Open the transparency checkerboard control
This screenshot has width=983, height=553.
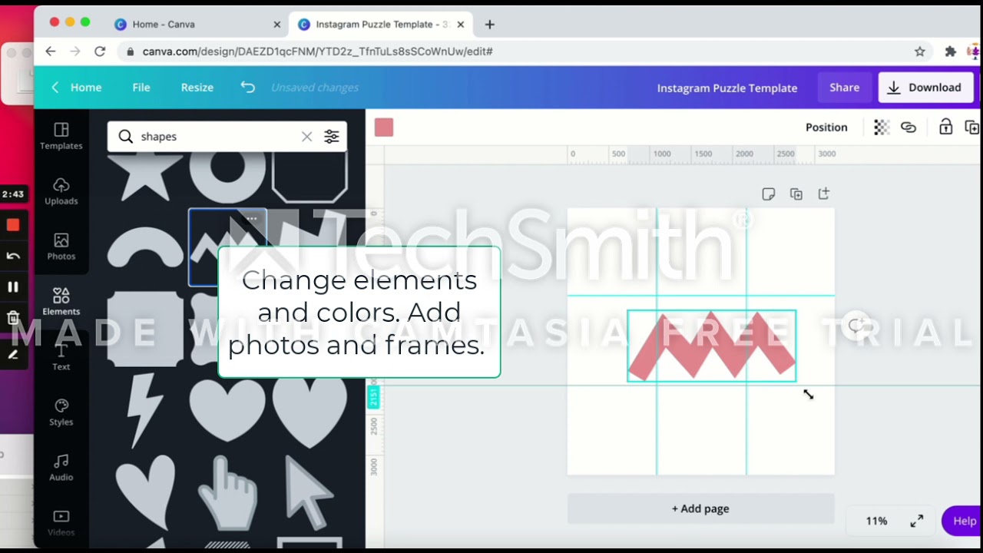882,127
